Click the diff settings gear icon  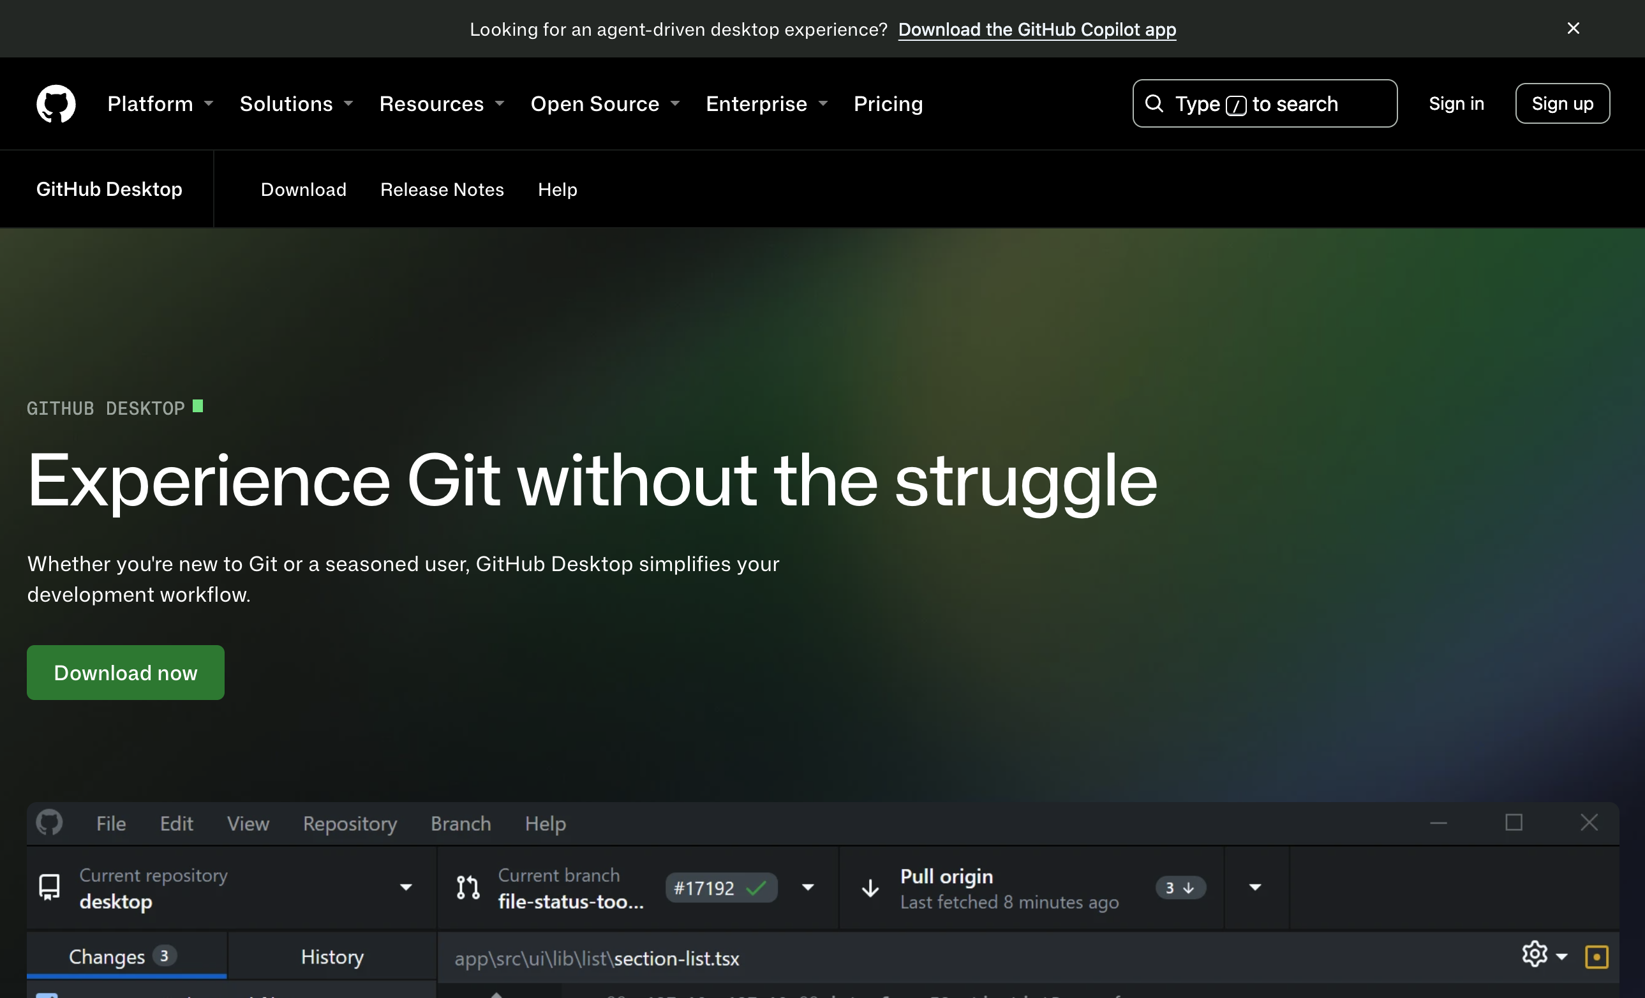1534,954
